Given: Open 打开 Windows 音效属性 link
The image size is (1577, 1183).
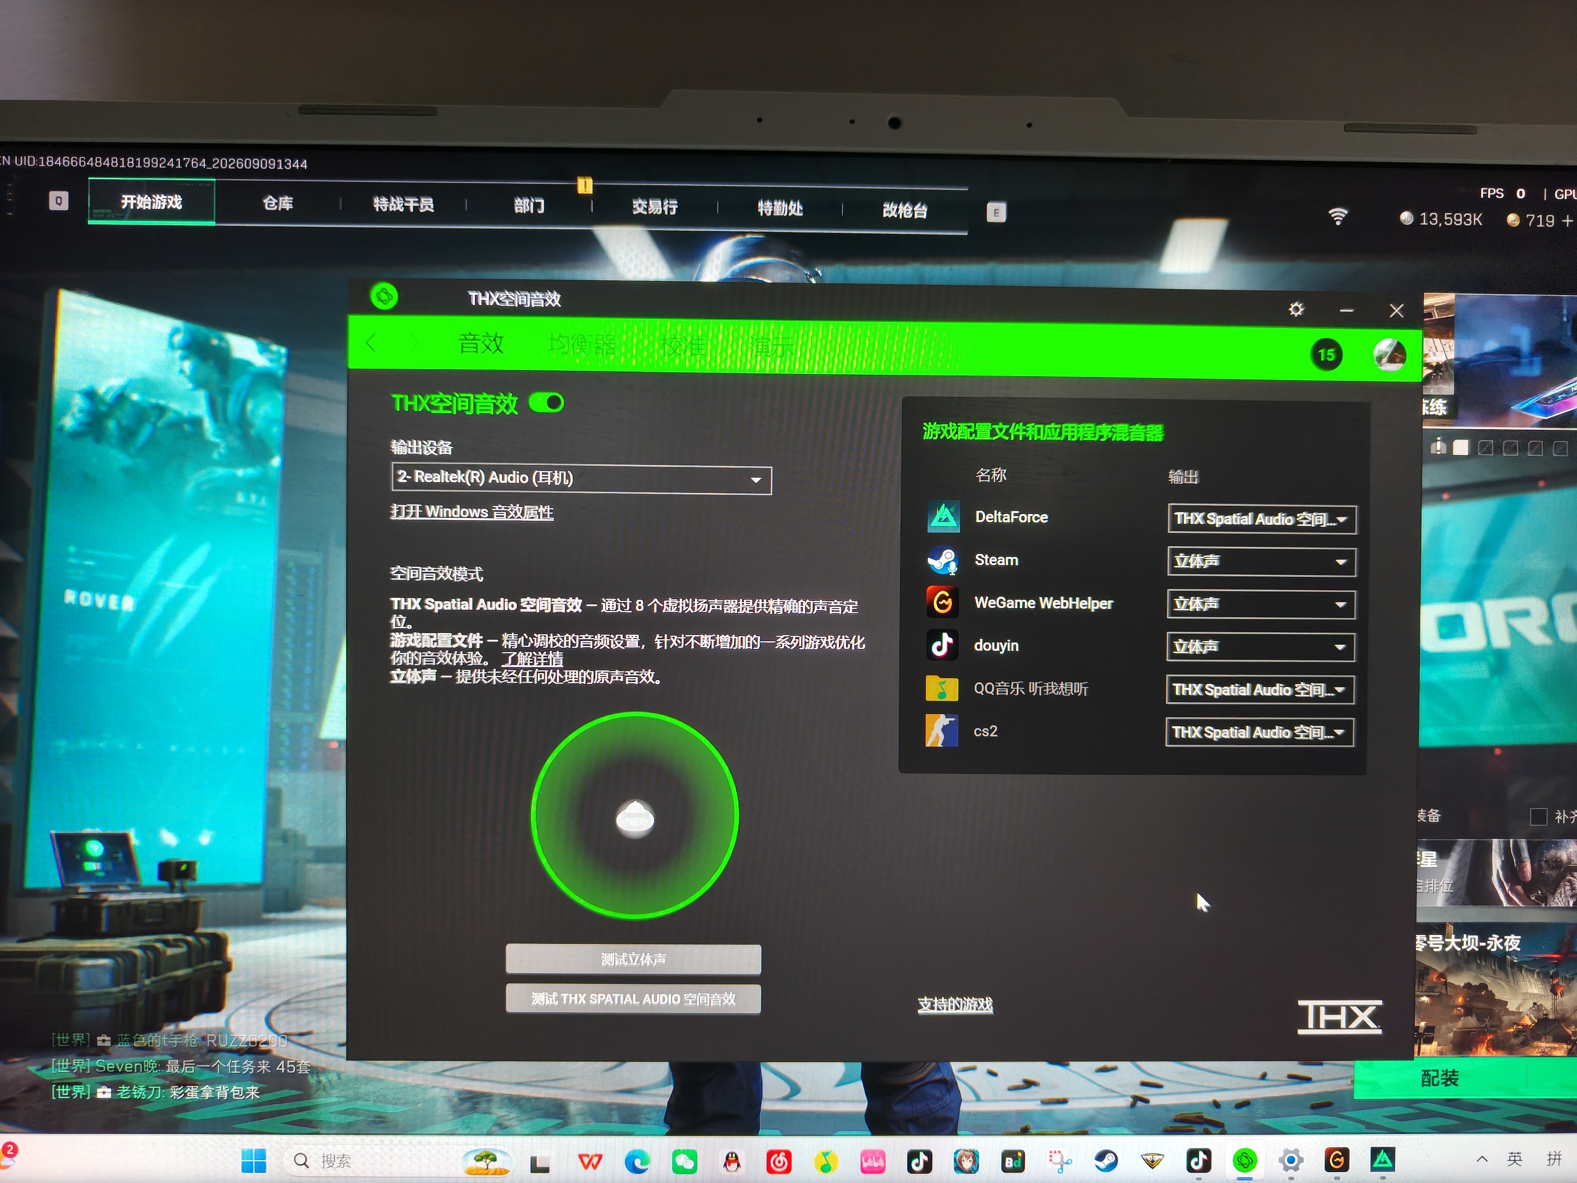Looking at the screenshot, I should pyautogui.click(x=472, y=511).
